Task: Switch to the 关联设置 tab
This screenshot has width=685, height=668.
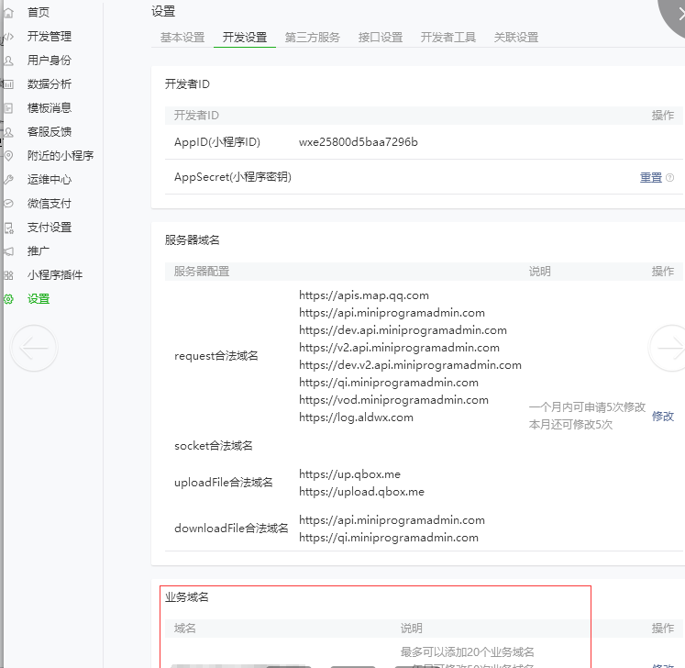Action: [x=516, y=38]
